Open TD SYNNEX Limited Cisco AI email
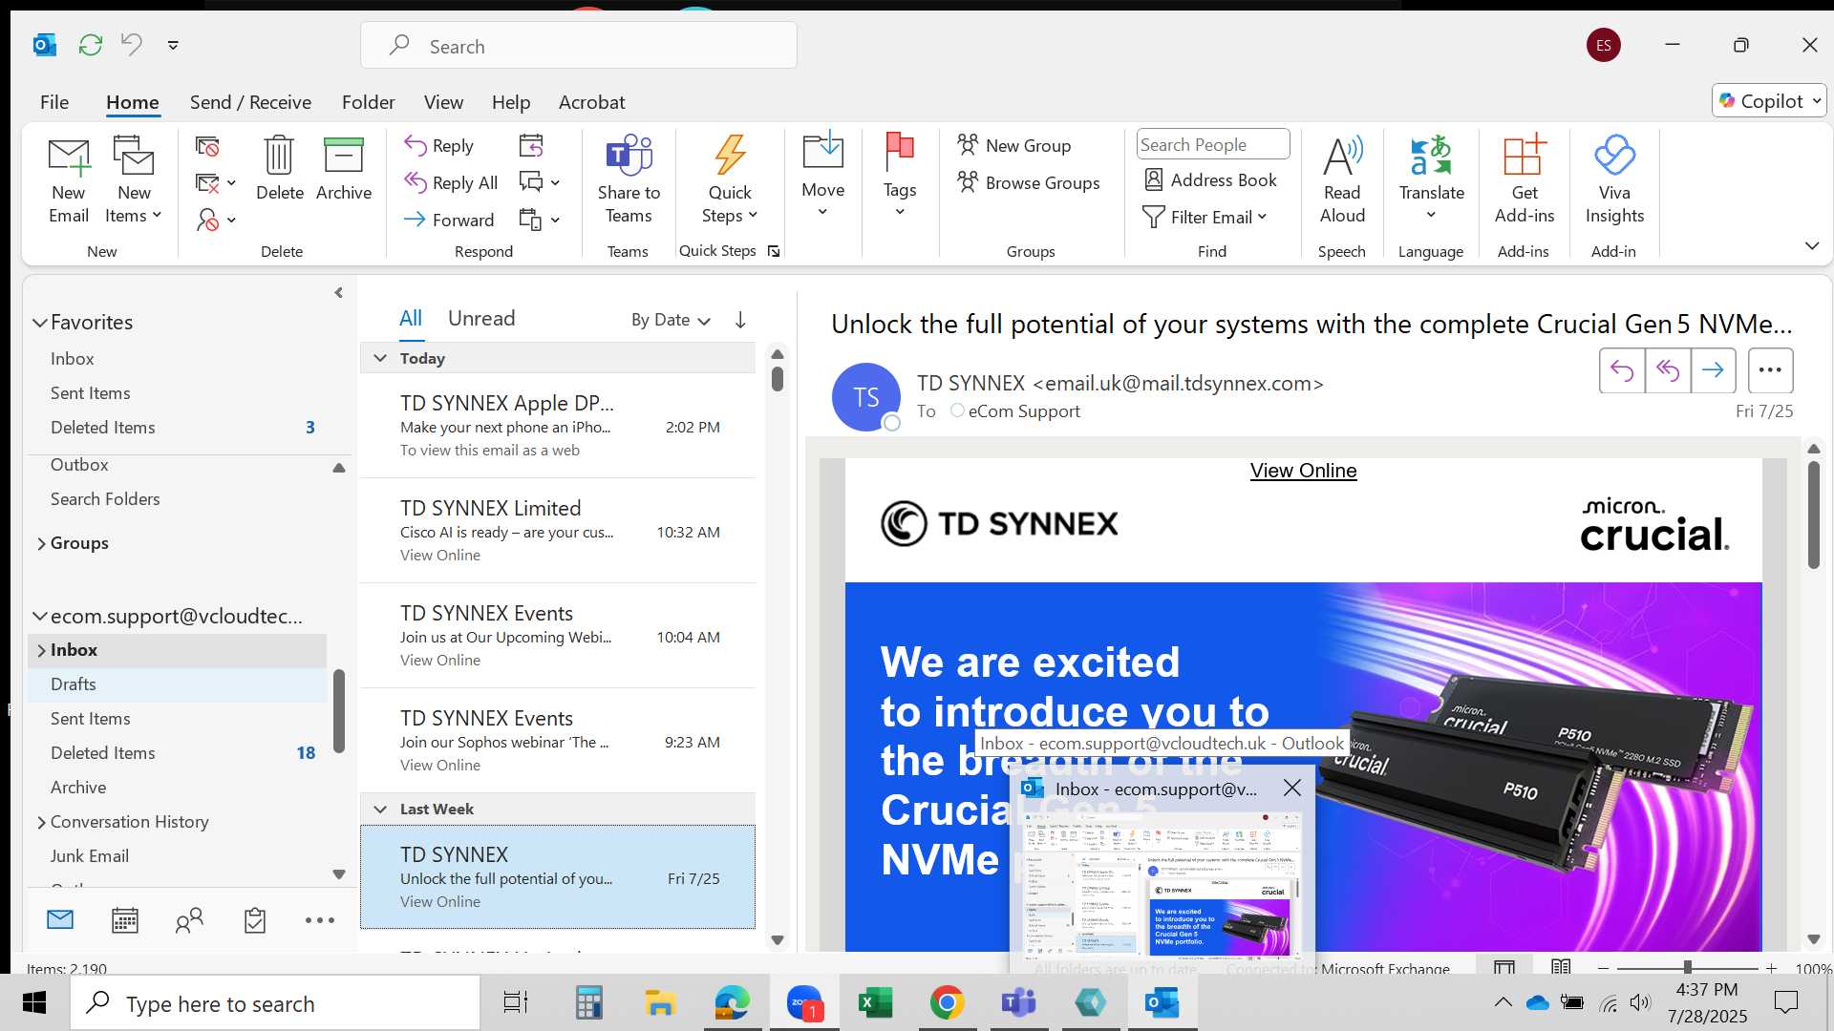This screenshot has width=1834, height=1031. [x=558, y=531]
